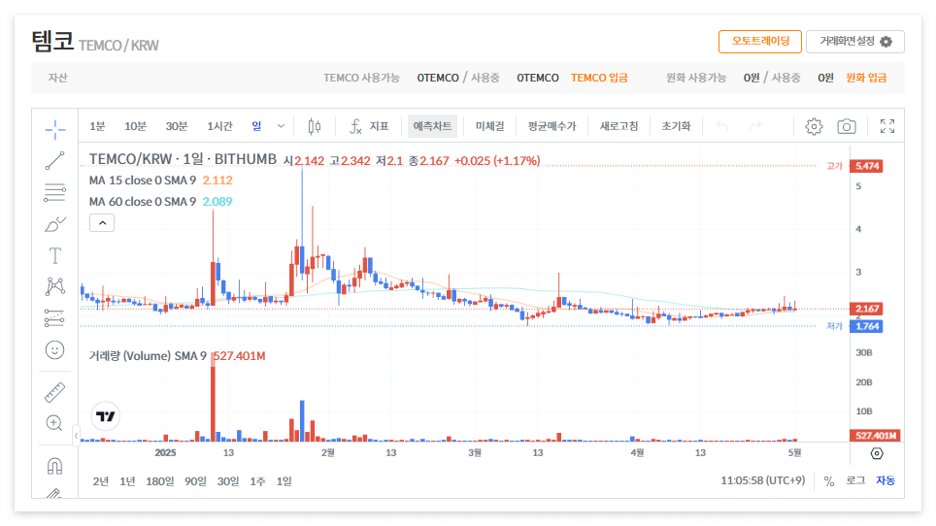Click the TEMCO 입금 deposit link
This screenshot has height=526, width=936.
coord(599,79)
